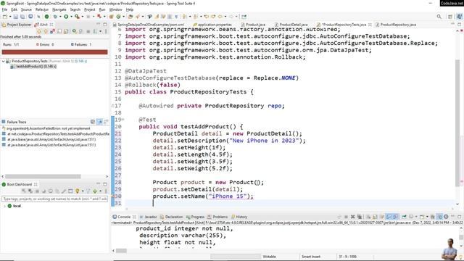Viewport: 464px width, 261px height.
Task: Open the Navigate menu
Action: tap(59, 9)
